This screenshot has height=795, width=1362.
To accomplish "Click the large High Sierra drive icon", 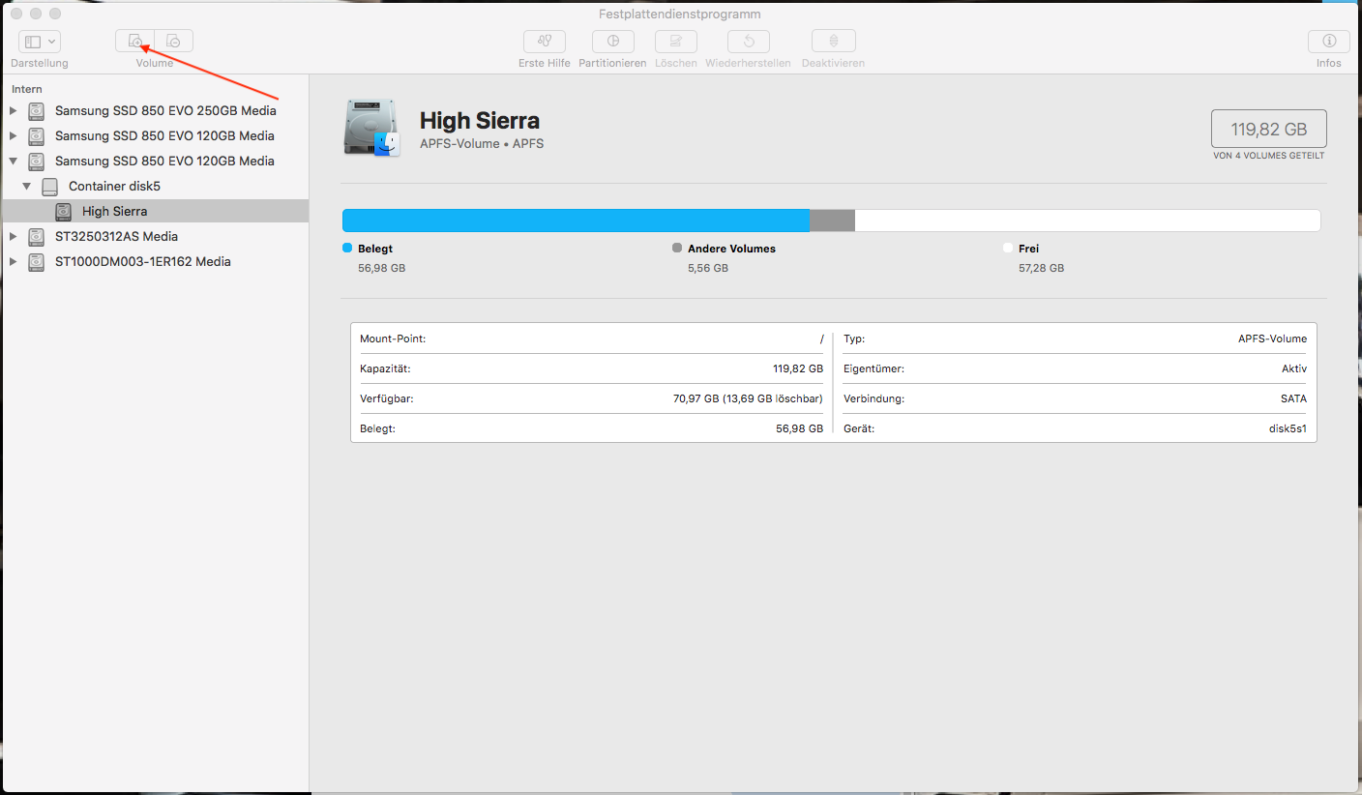I will (x=372, y=128).
